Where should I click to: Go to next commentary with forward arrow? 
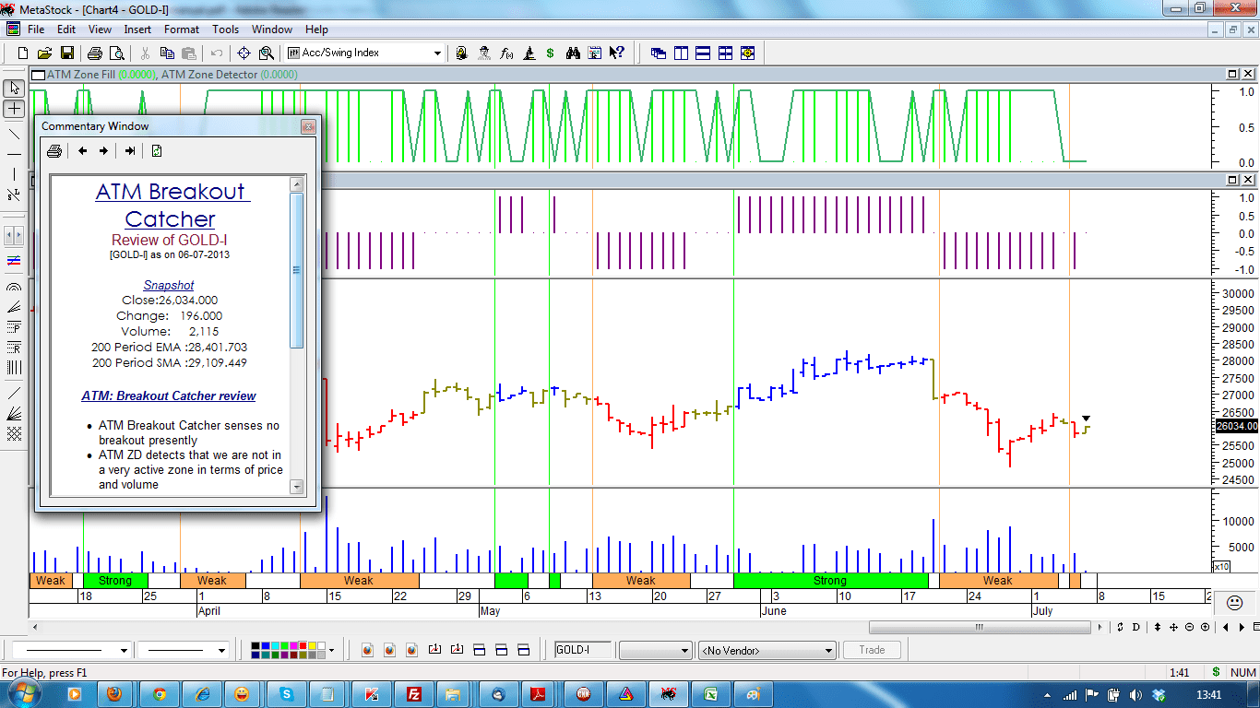[x=103, y=151]
